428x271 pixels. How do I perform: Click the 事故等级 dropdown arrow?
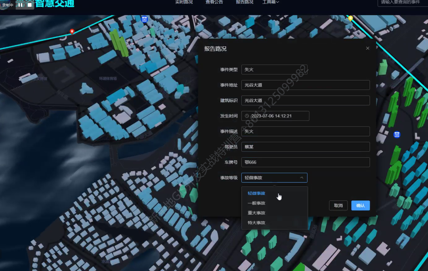pyautogui.click(x=302, y=177)
